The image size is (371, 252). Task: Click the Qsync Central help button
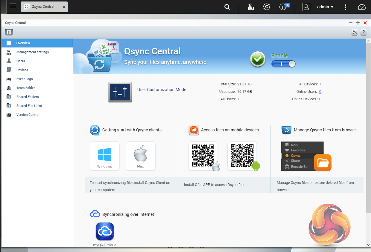(363, 32)
